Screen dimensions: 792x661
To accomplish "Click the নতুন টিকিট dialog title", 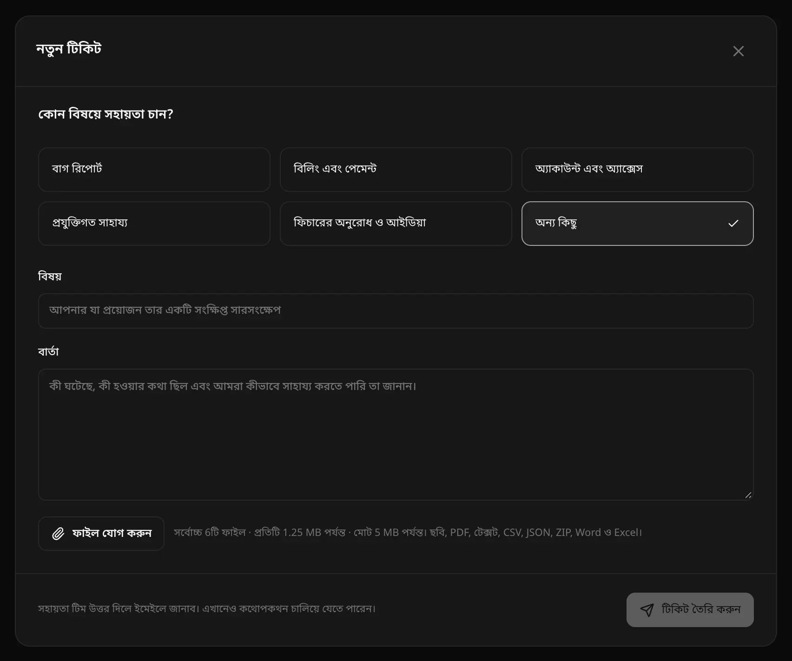I will pyautogui.click(x=69, y=49).
